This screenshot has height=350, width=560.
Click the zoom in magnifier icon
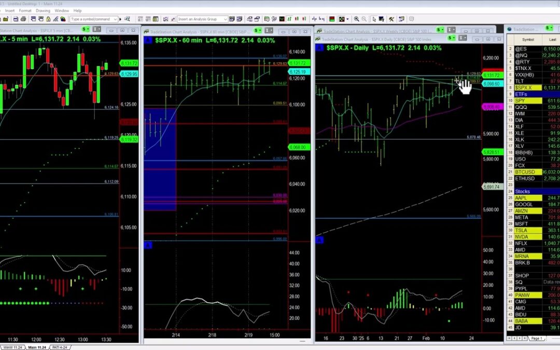click(x=356, y=19)
